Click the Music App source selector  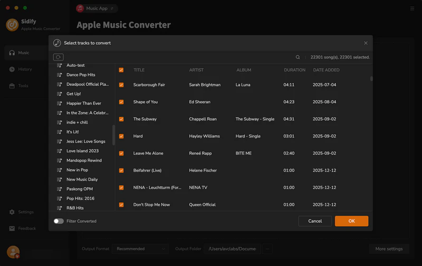[x=97, y=8]
